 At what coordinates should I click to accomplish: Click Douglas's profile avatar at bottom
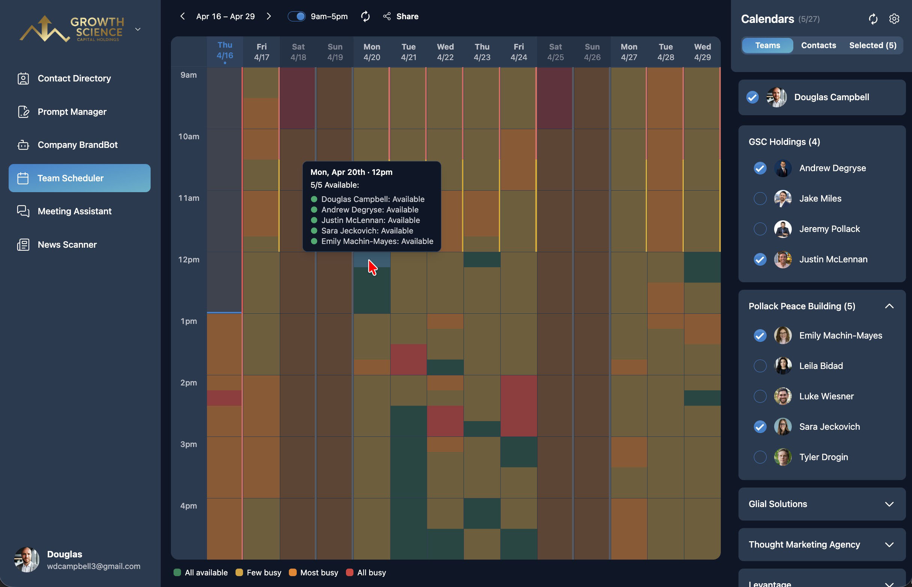tap(27, 560)
